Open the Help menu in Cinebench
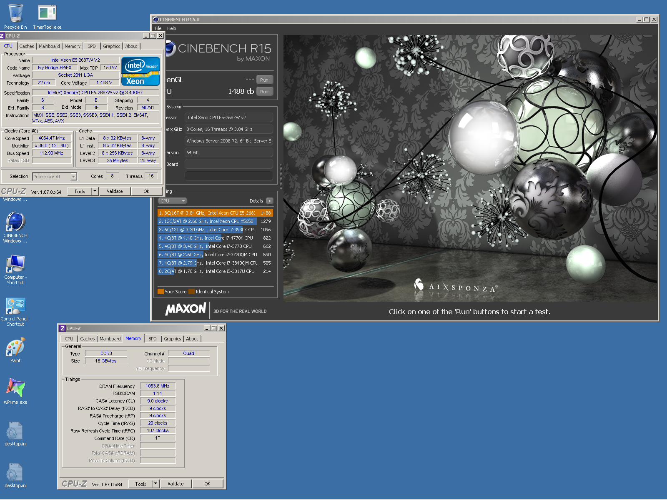Viewport: 667px width, 500px height. point(171,28)
